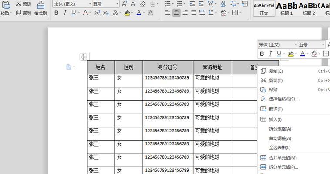Click the document icon in the left margin
The height and width of the screenshot is (174, 330).
coord(69,67)
